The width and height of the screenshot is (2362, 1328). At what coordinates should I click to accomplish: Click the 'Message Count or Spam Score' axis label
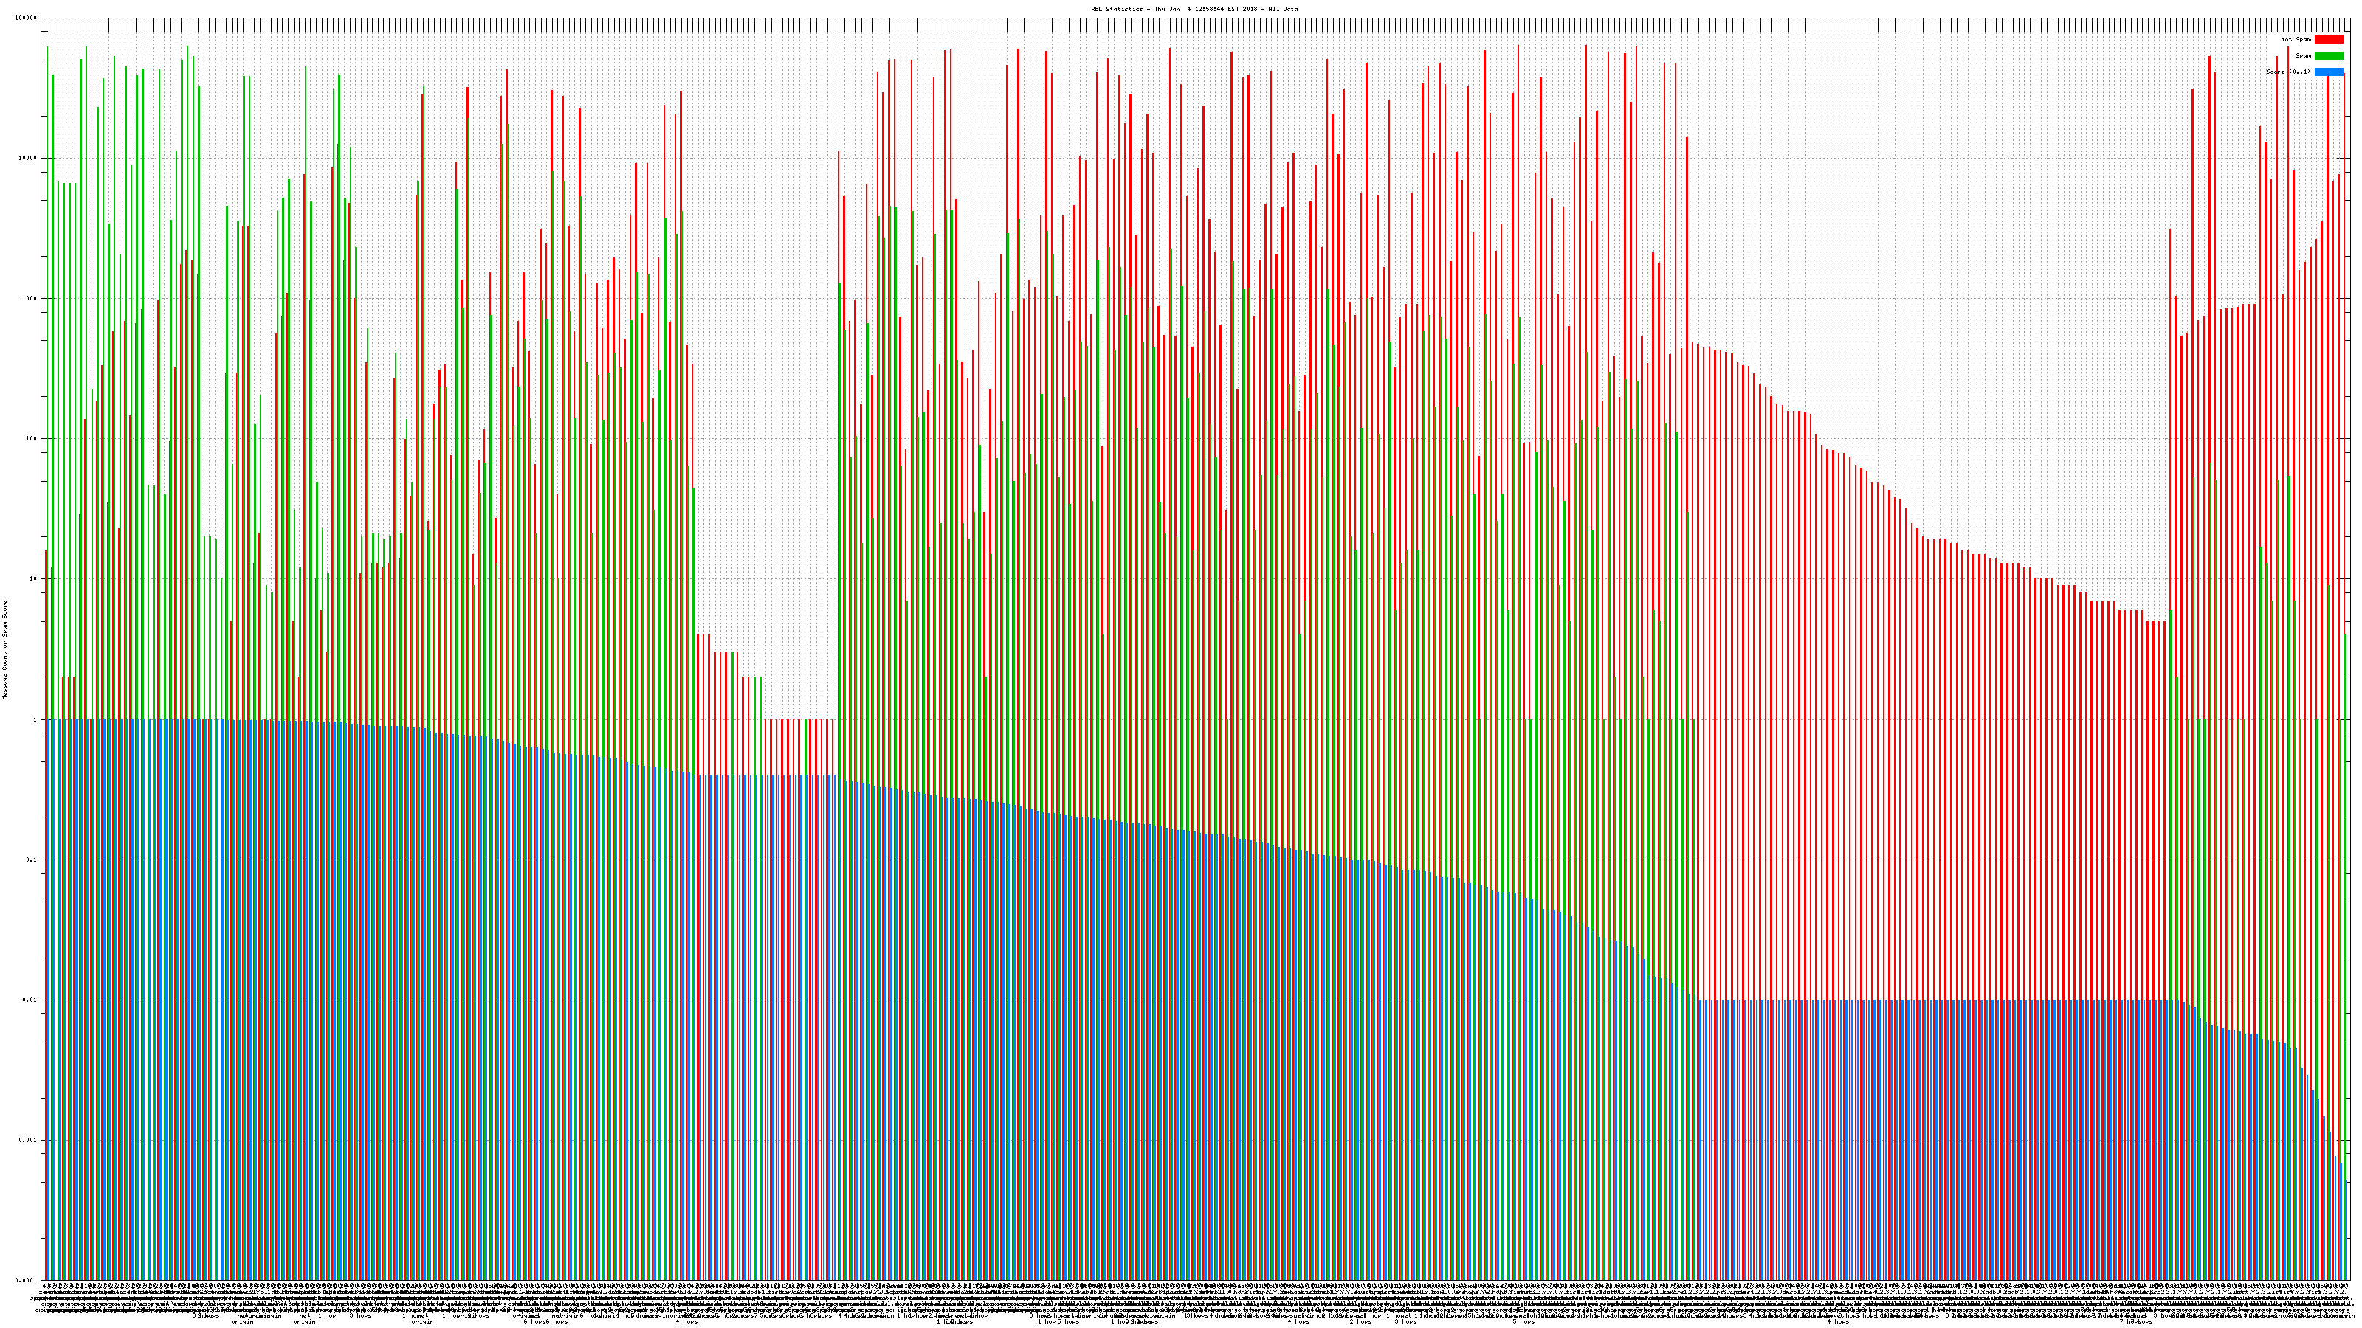4,649
